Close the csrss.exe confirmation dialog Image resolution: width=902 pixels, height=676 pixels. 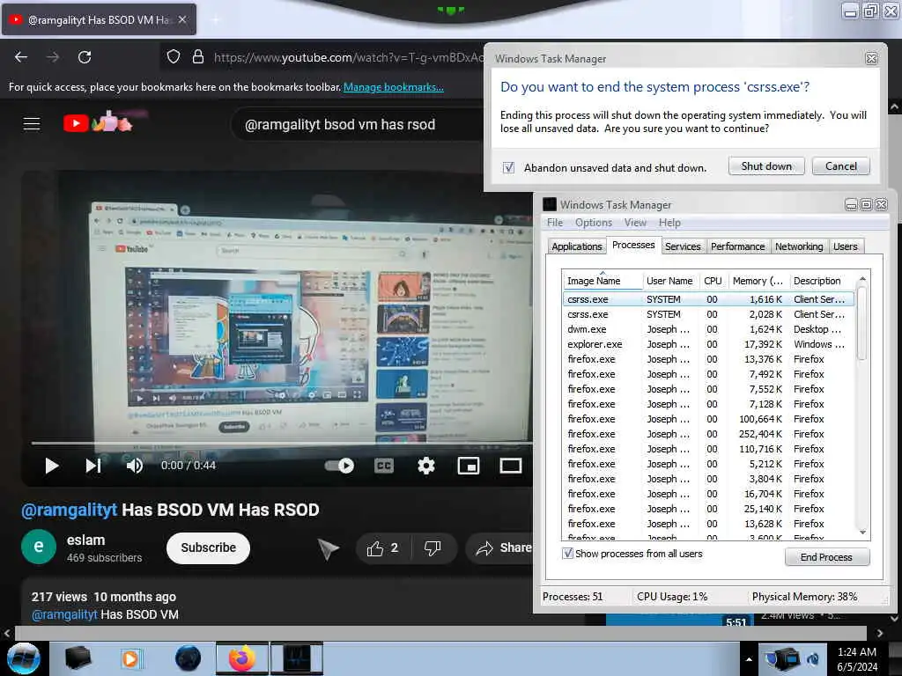[x=871, y=59]
